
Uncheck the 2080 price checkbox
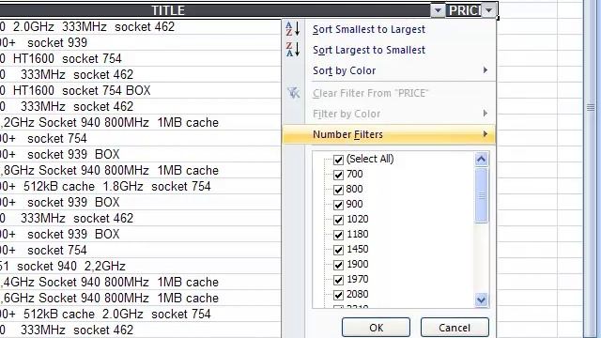tap(338, 295)
